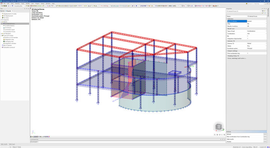Click the view cube navigation widget

219,127
